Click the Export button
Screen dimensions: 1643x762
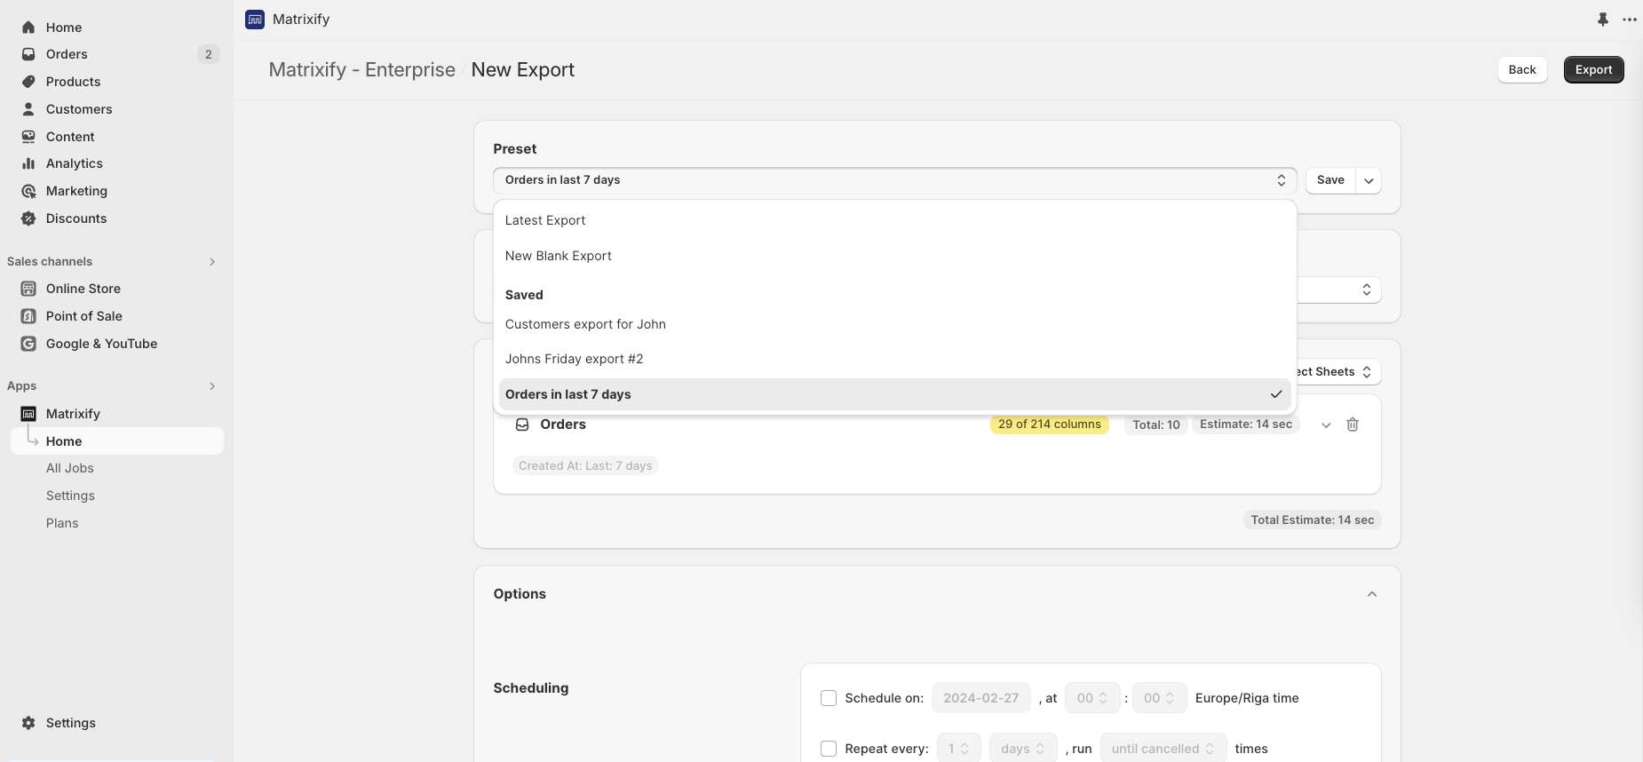point(1592,70)
